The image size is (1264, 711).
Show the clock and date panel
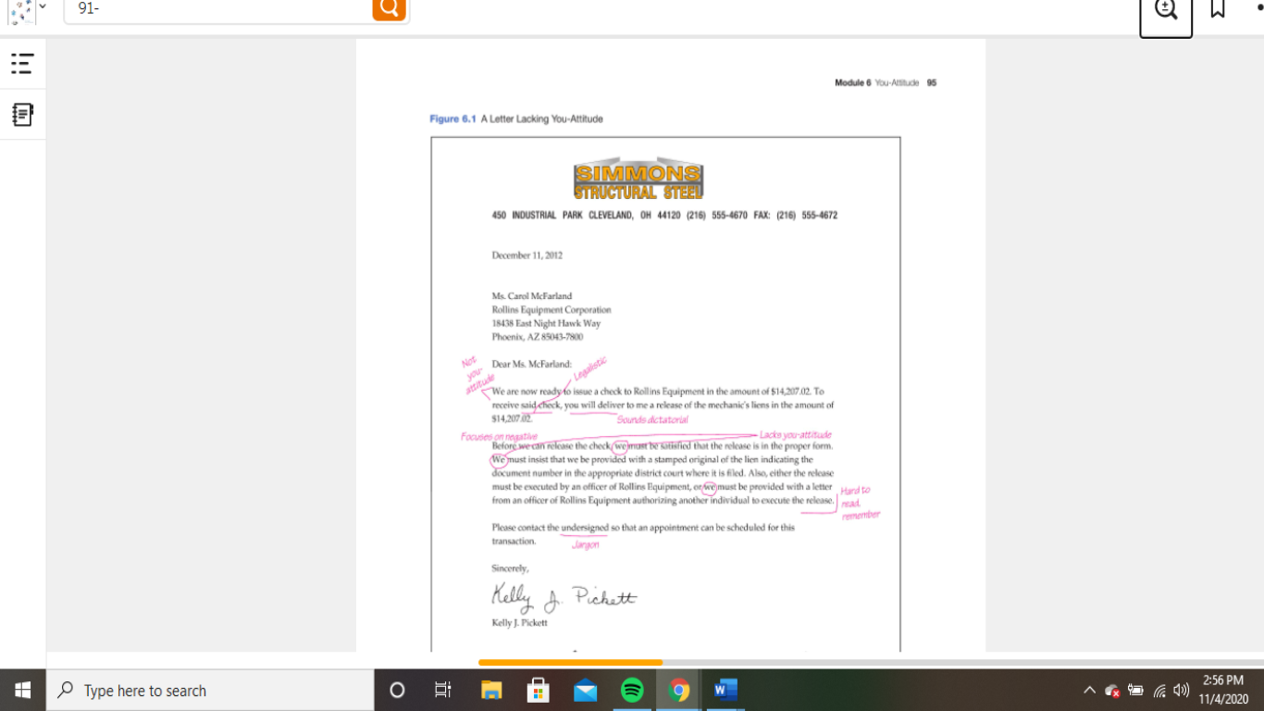(x=1223, y=690)
